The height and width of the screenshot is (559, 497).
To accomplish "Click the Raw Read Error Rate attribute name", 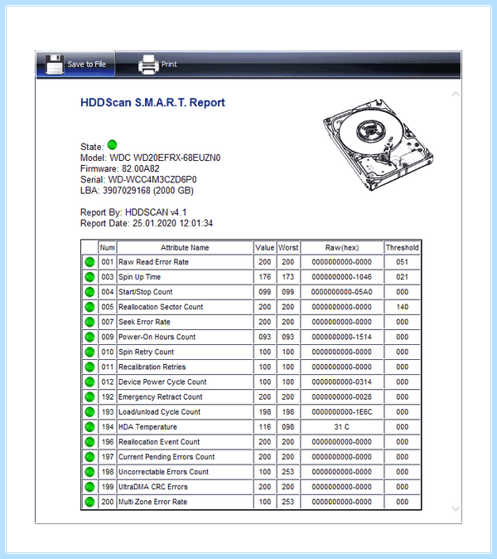I will tap(153, 262).
